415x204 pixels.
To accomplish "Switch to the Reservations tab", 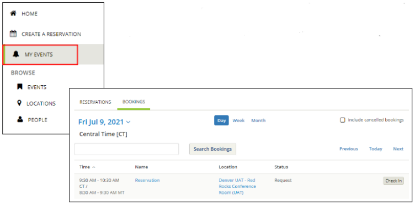I will point(95,102).
